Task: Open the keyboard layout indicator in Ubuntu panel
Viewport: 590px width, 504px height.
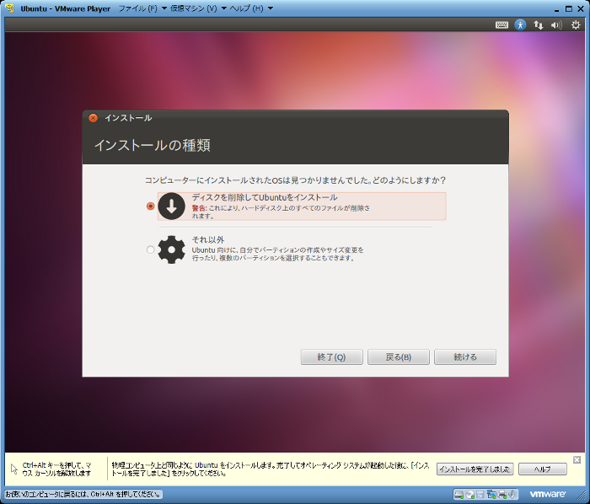Action: [501, 24]
